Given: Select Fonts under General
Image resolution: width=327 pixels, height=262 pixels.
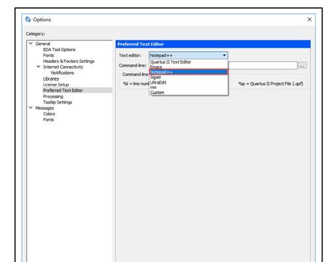Looking at the screenshot, I should tap(48, 56).
